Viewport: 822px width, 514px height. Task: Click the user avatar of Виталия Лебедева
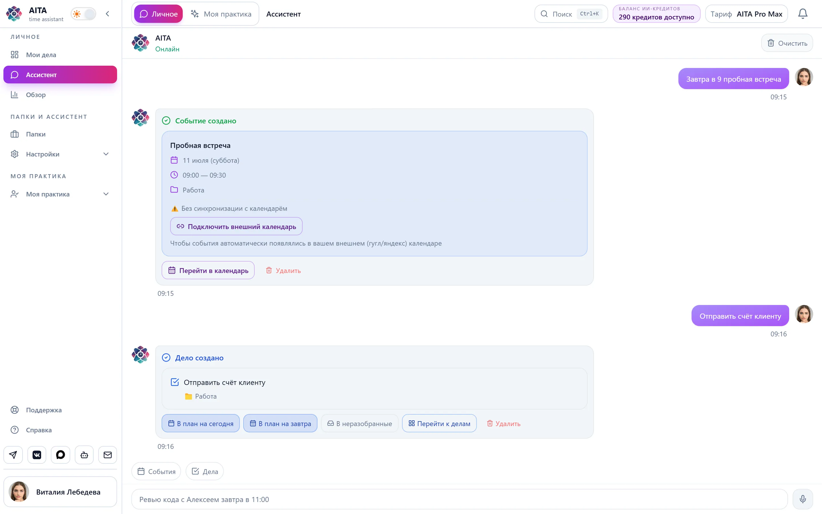pyautogui.click(x=19, y=491)
